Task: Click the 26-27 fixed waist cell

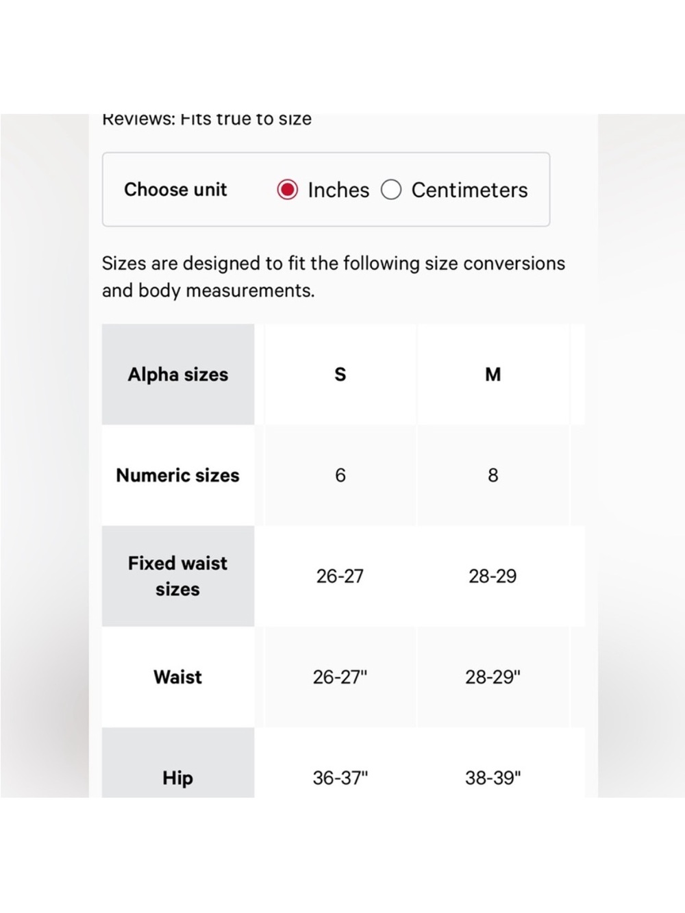Action: pyautogui.click(x=340, y=576)
